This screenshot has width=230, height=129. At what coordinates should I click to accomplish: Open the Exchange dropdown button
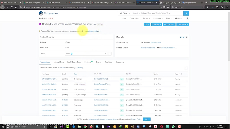[x=156, y=24]
